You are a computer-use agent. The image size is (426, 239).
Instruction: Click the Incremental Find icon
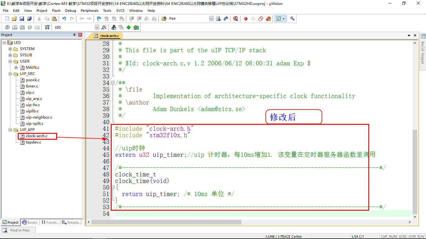(x=226, y=19)
